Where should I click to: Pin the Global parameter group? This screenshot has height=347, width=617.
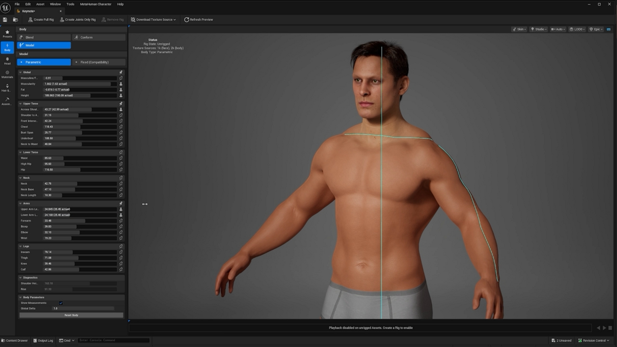[121, 72]
